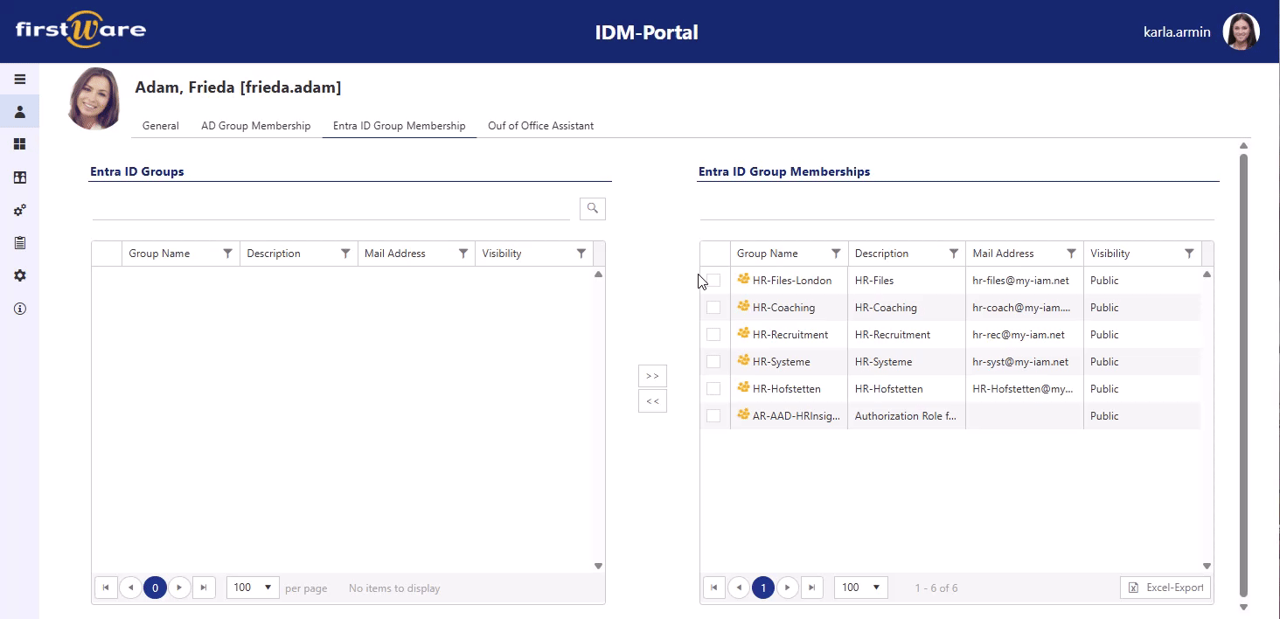Open the Visibility column filter dropdown
The height and width of the screenshot is (619, 1280).
click(1191, 253)
